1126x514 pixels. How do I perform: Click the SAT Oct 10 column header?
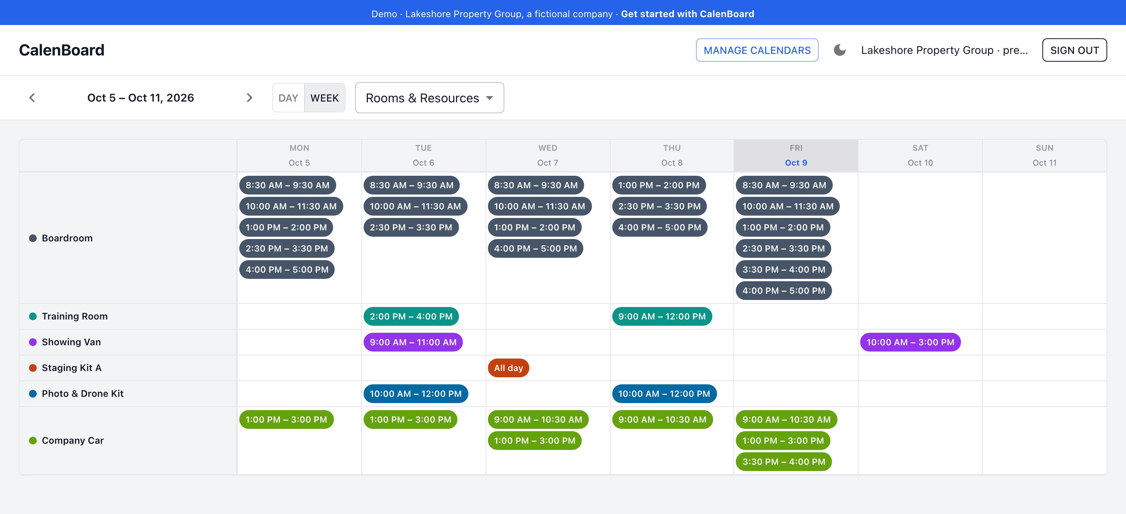[920, 155]
